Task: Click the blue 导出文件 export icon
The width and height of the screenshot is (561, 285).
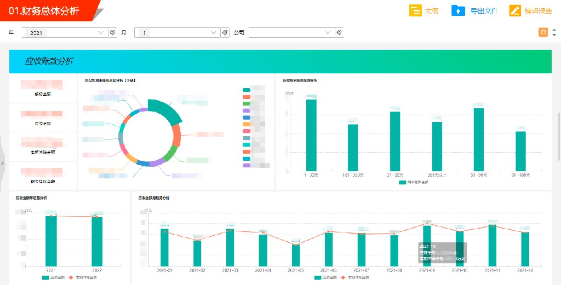Action: coord(457,11)
